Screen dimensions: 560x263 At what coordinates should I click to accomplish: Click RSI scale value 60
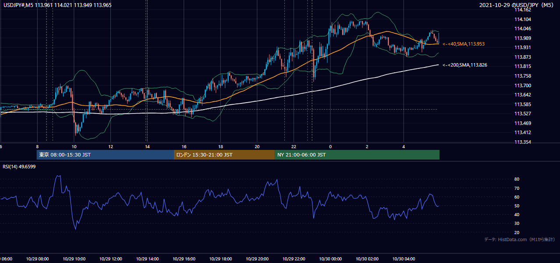[517, 197]
